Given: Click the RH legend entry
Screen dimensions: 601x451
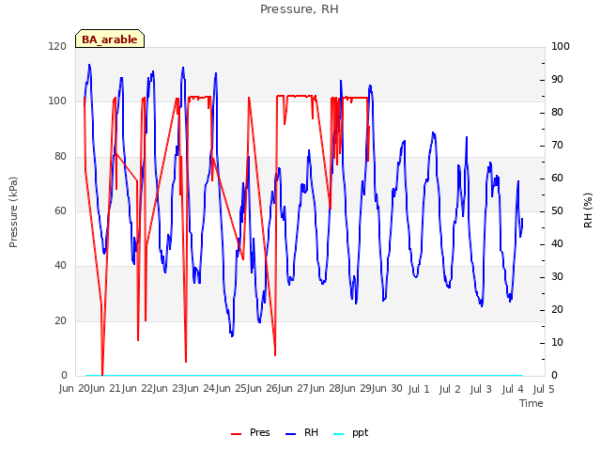Looking at the screenshot, I should tap(301, 433).
